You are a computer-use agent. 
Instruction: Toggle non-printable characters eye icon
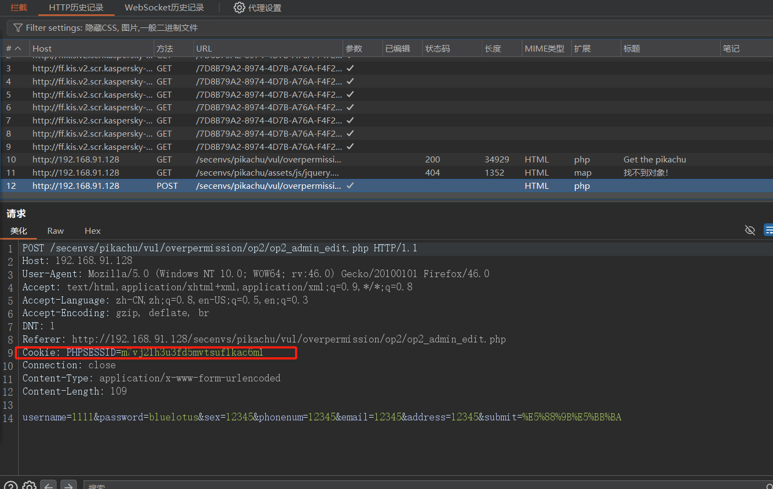pyautogui.click(x=750, y=230)
